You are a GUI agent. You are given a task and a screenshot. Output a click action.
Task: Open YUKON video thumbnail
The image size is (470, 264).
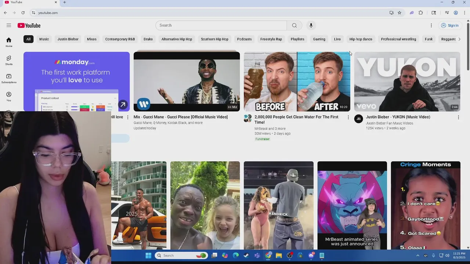(x=407, y=81)
